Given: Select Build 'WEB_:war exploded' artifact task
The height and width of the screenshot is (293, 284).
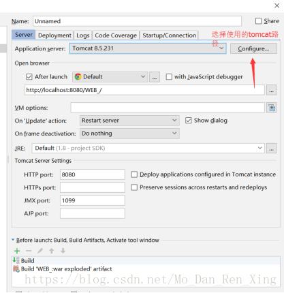Looking at the screenshot, I should pos(146,269).
